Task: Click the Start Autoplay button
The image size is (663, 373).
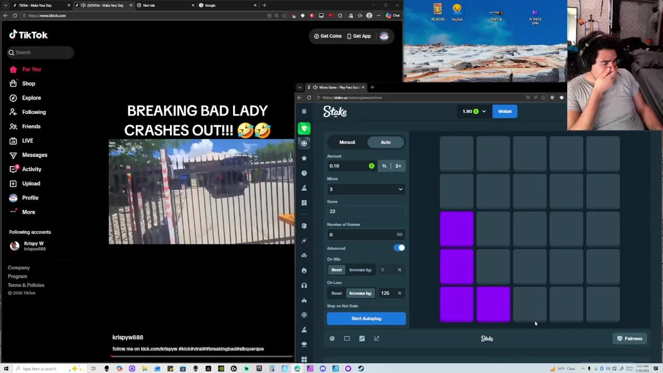Action: (366, 319)
